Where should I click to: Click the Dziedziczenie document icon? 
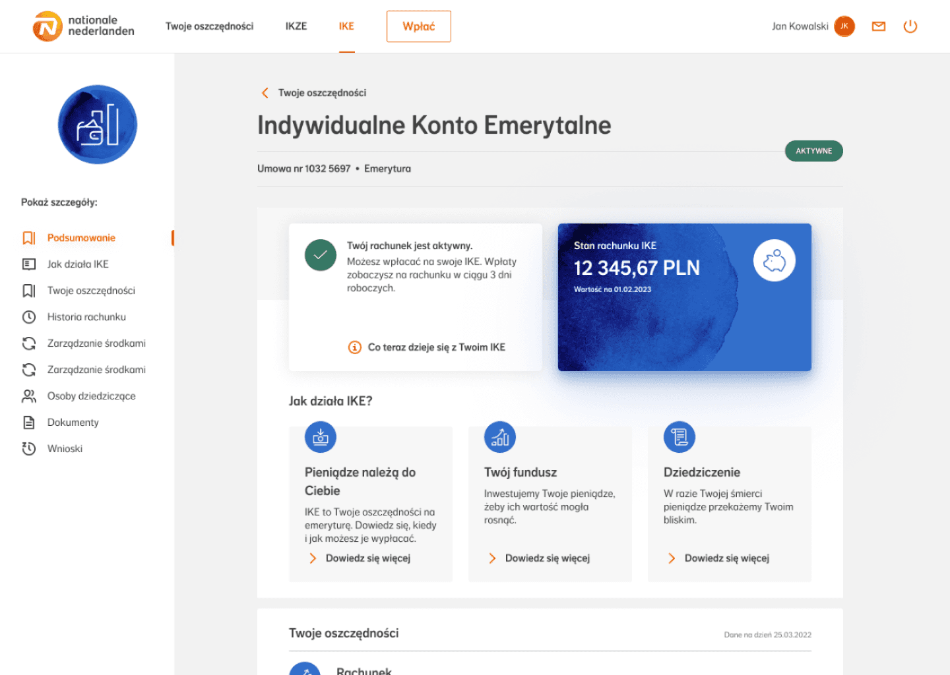click(680, 437)
